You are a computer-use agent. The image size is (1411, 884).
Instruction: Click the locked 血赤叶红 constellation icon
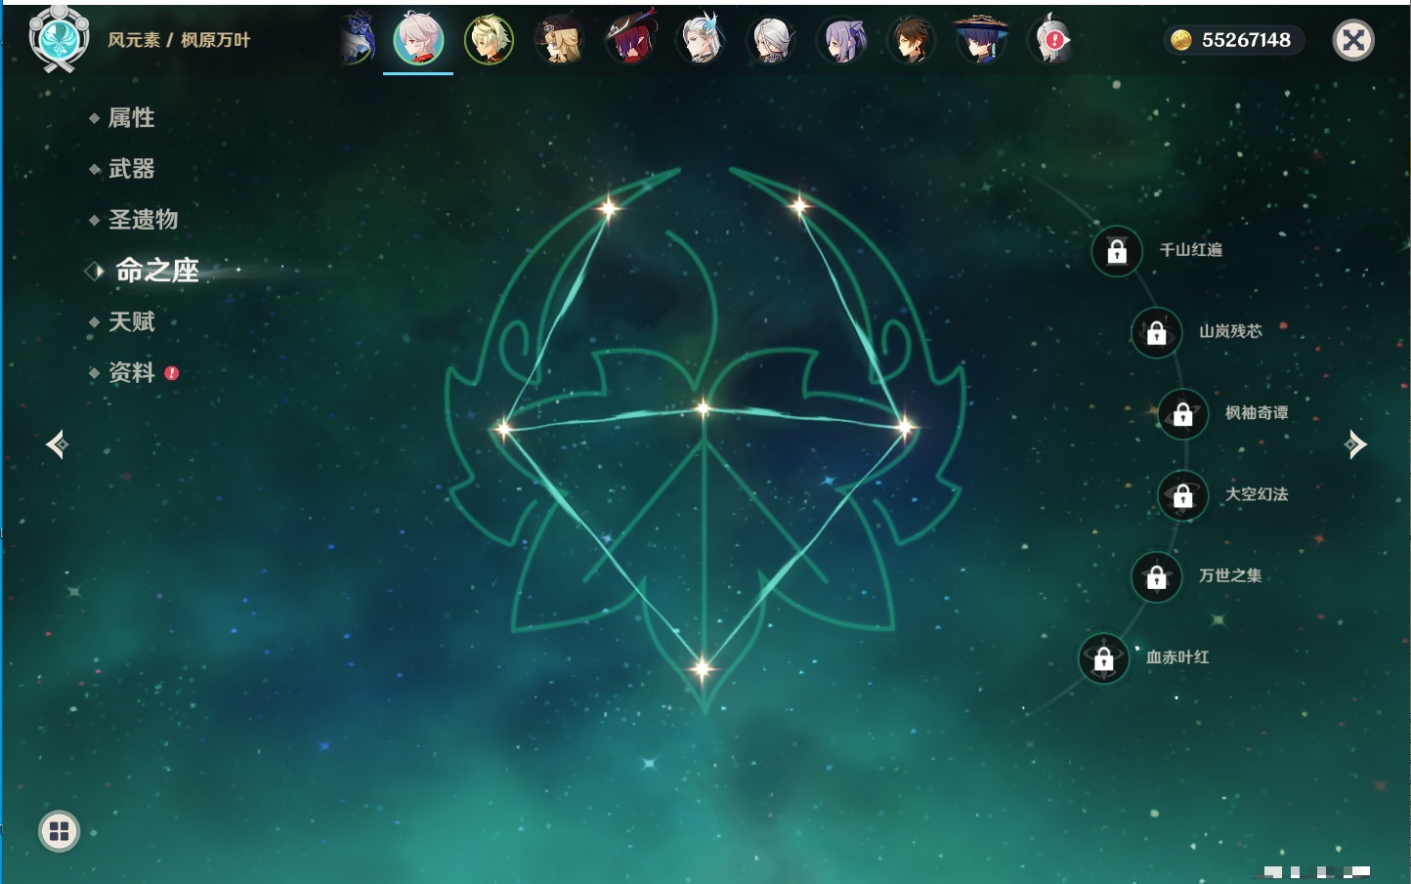point(1104,658)
